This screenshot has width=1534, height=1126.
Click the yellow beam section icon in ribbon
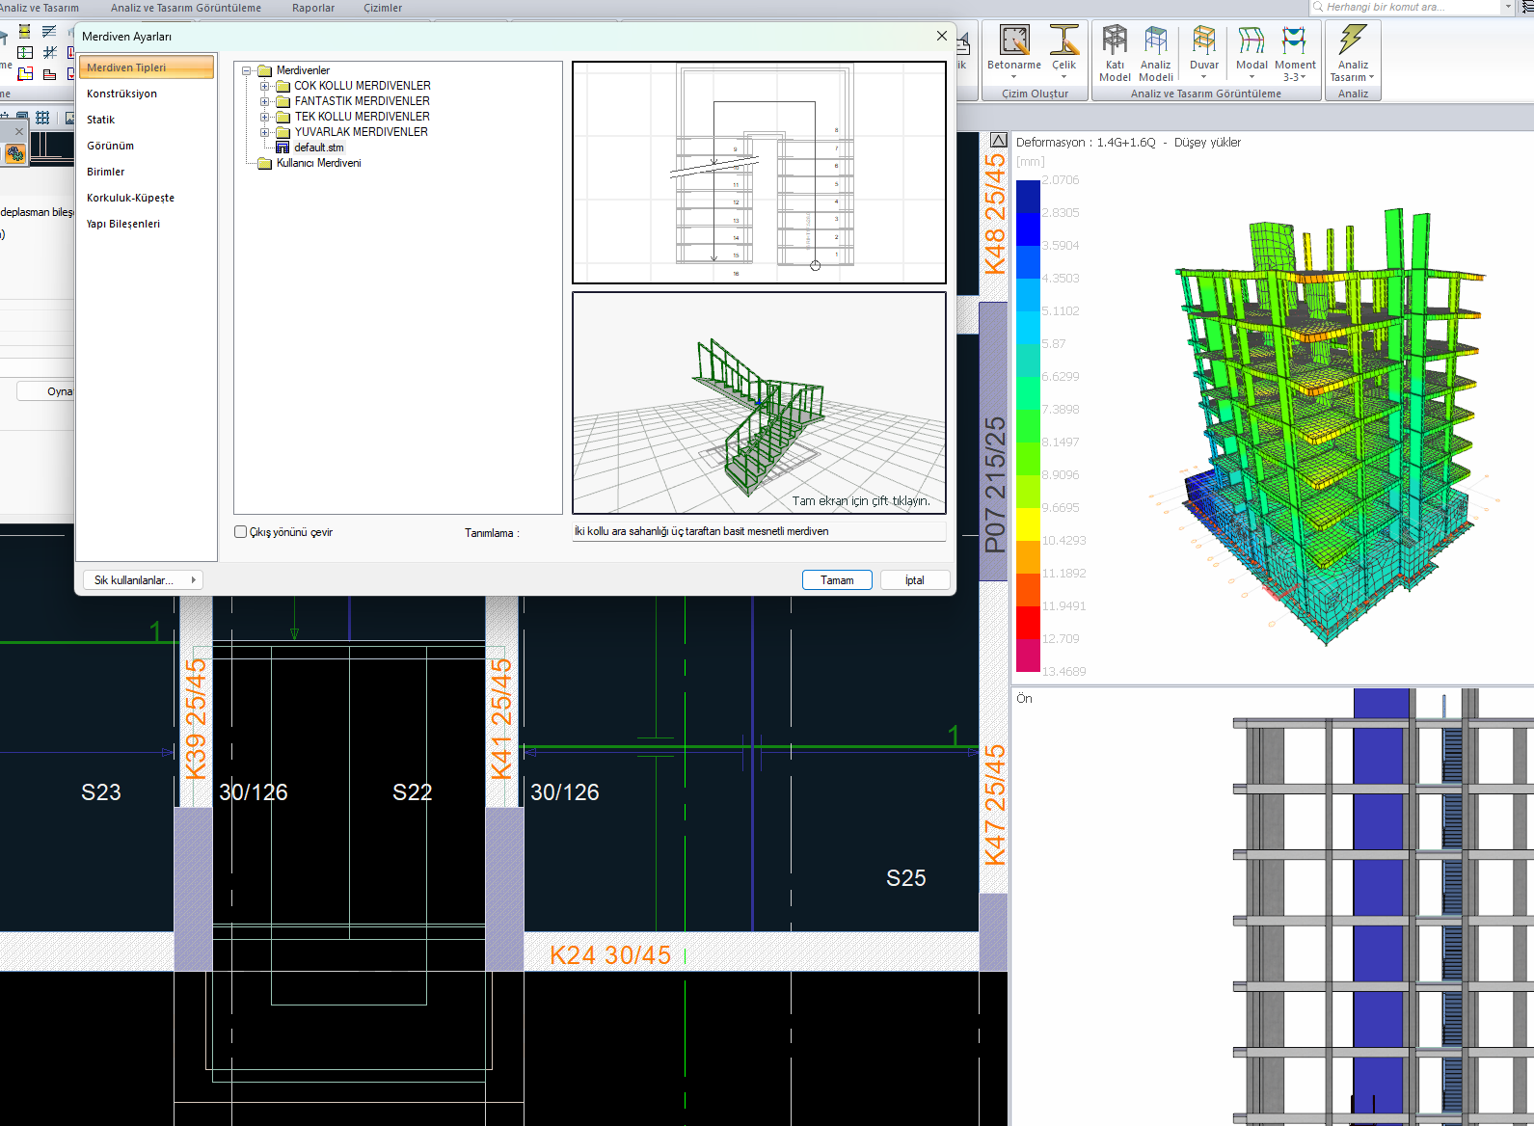point(24,32)
